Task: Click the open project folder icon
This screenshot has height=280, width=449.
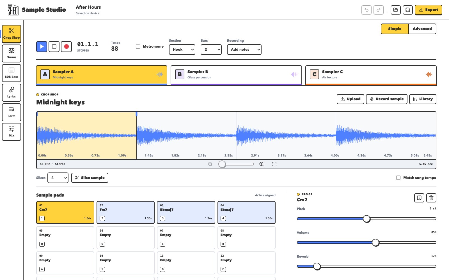Action: tap(396, 10)
